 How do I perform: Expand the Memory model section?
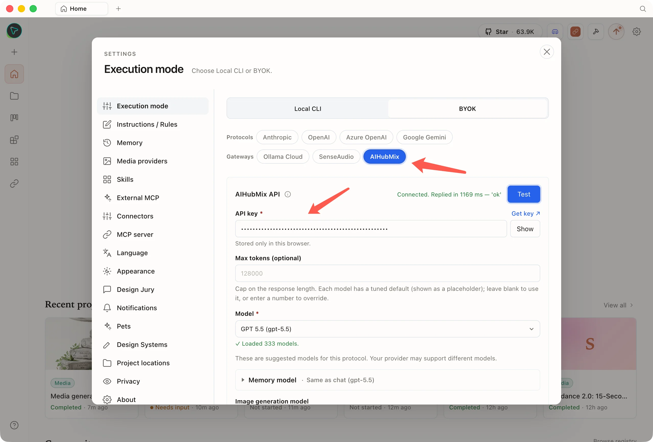click(387, 380)
